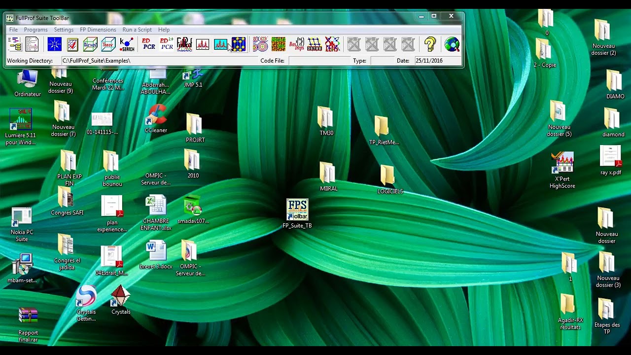The height and width of the screenshot is (355, 631).
Task: Select the Crystals desktop shortcut
Action: tap(121, 300)
